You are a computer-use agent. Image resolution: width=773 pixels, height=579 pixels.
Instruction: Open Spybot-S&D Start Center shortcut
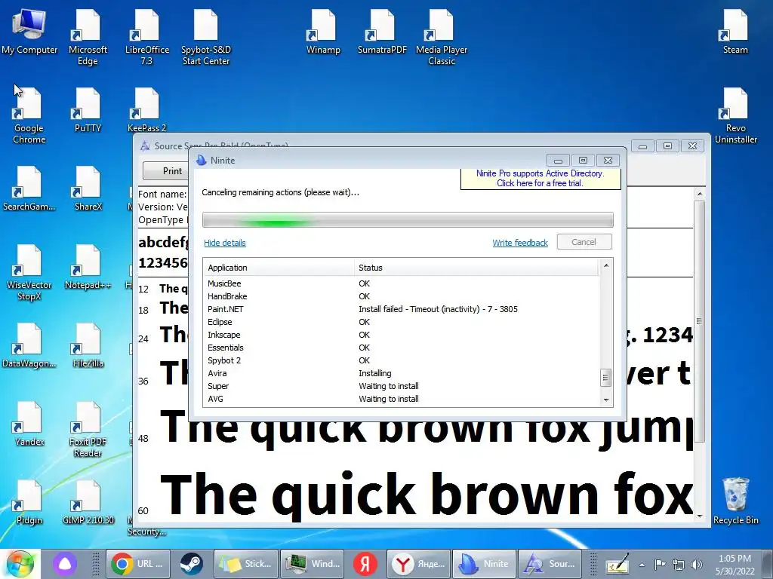[x=205, y=38]
